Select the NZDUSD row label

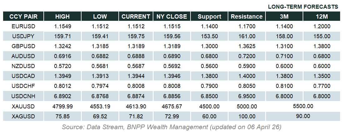(x=23, y=66)
